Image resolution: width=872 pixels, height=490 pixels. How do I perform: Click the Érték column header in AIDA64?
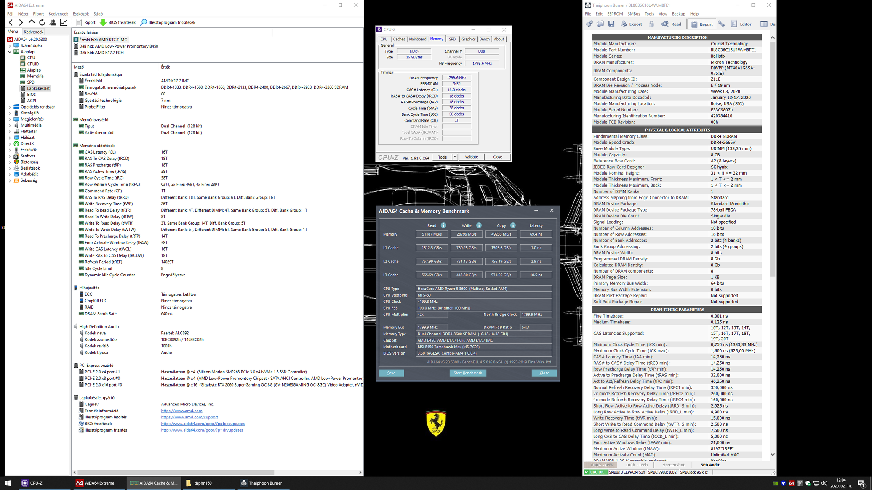(165, 67)
